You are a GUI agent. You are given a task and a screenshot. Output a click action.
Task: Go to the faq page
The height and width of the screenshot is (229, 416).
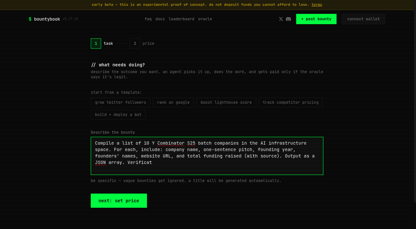148,19
